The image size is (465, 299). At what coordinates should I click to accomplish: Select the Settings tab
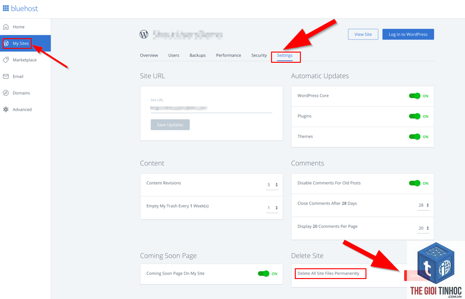coord(285,55)
